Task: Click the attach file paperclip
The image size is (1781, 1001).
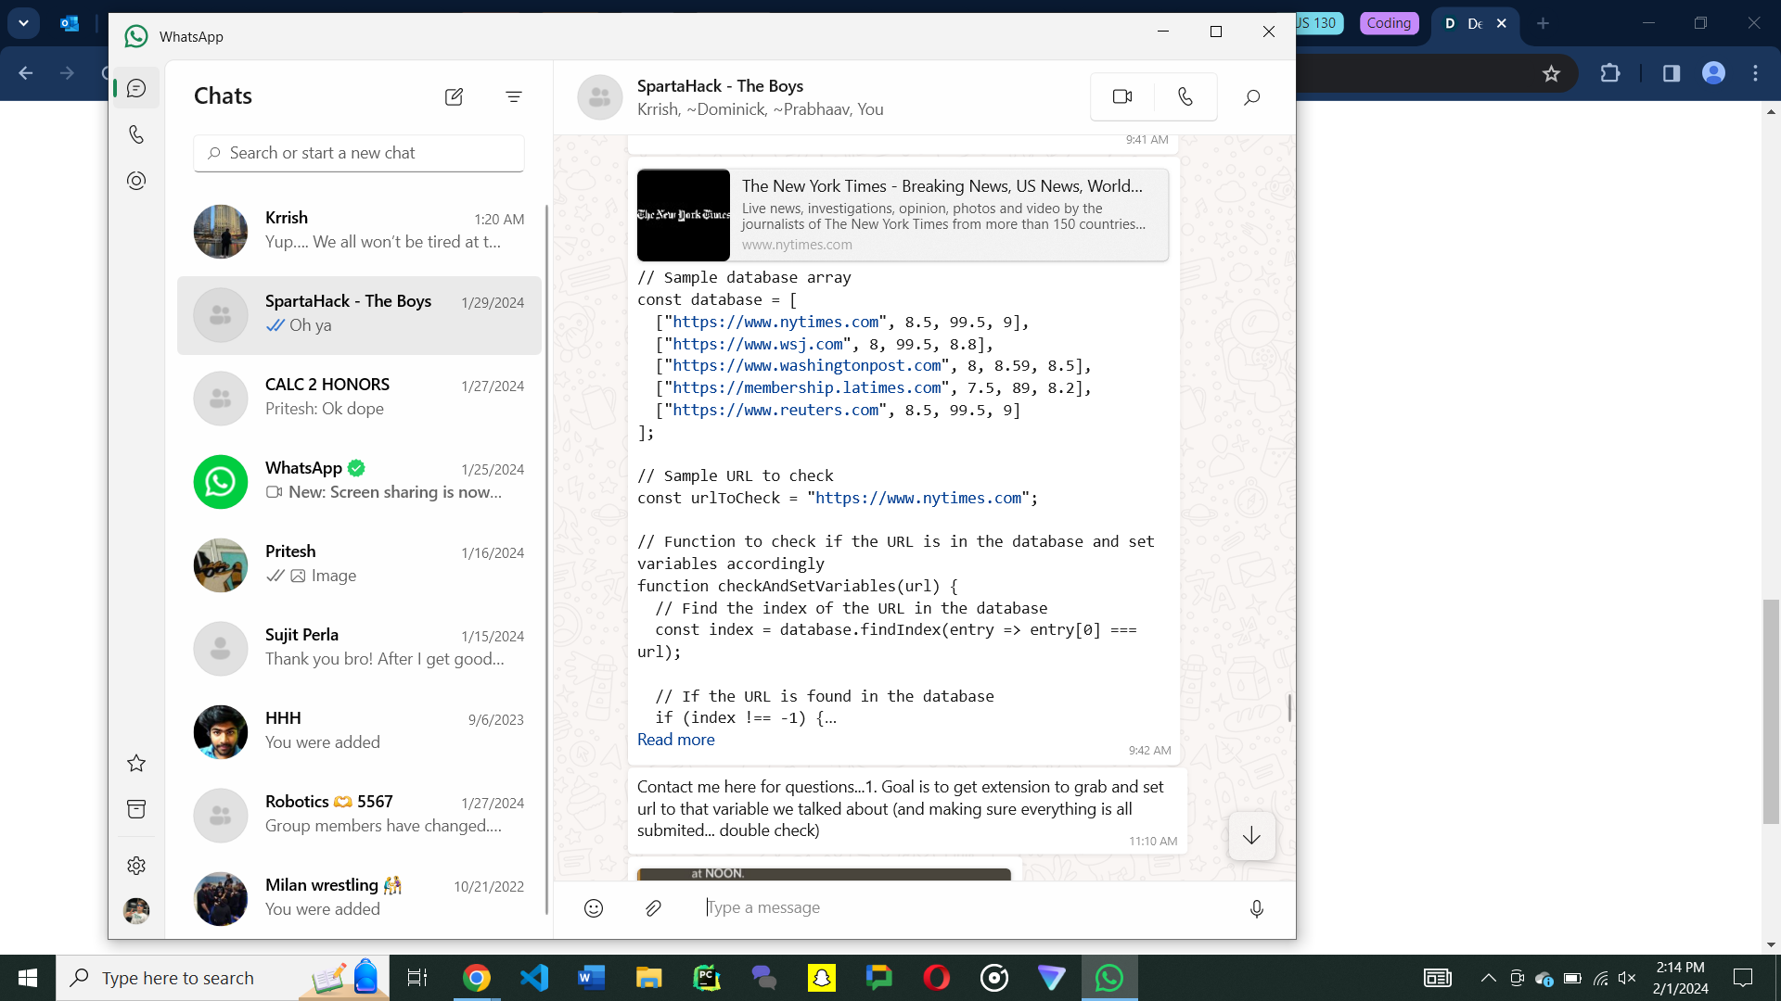Action: coord(653,908)
